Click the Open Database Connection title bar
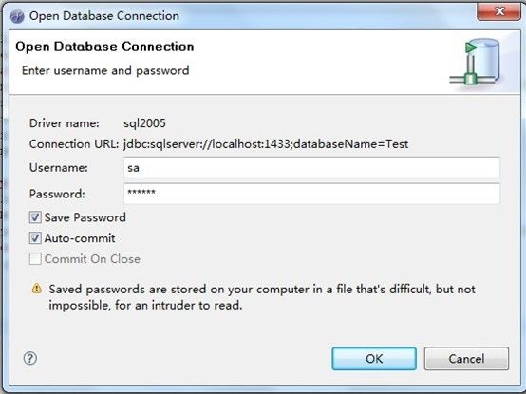The image size is (526, 394). pos(235,16)
